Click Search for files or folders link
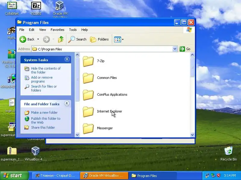241x180 pixels. pyautogui.click(x=44, y=88)
